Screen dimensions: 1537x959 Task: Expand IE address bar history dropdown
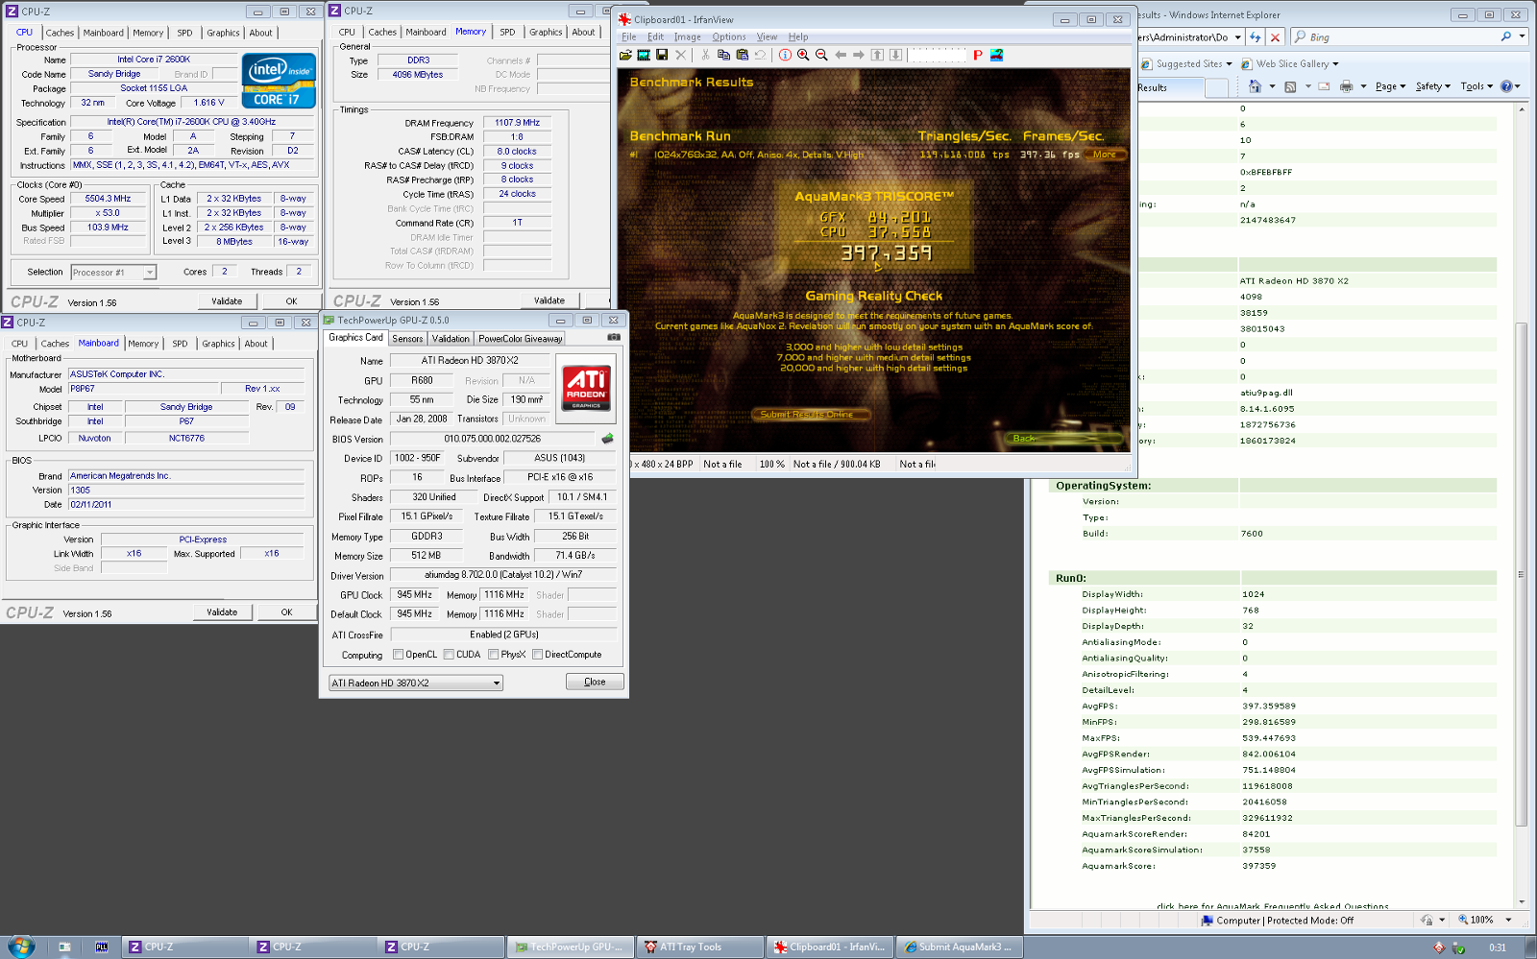[x=1237, y=37]
